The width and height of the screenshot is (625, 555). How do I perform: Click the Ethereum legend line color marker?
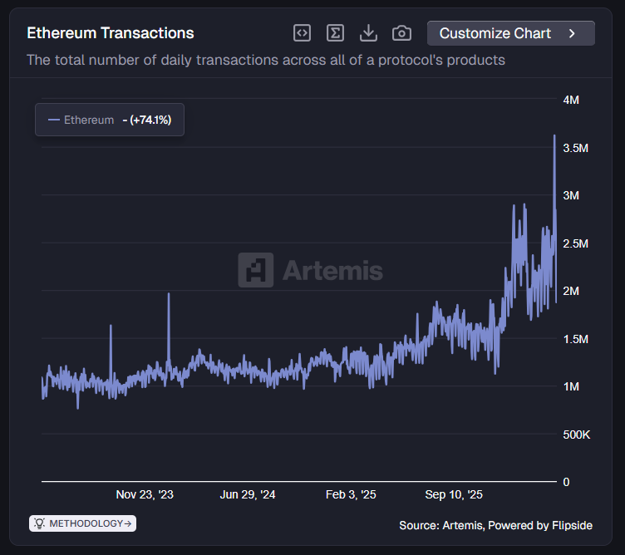coord(54,120)
